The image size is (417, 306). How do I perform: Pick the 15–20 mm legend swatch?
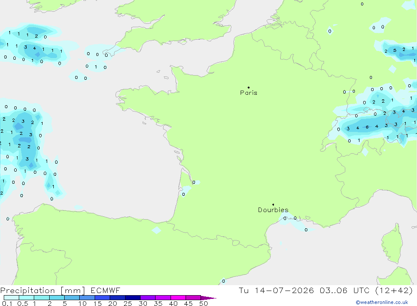click(x=102, y=298)
